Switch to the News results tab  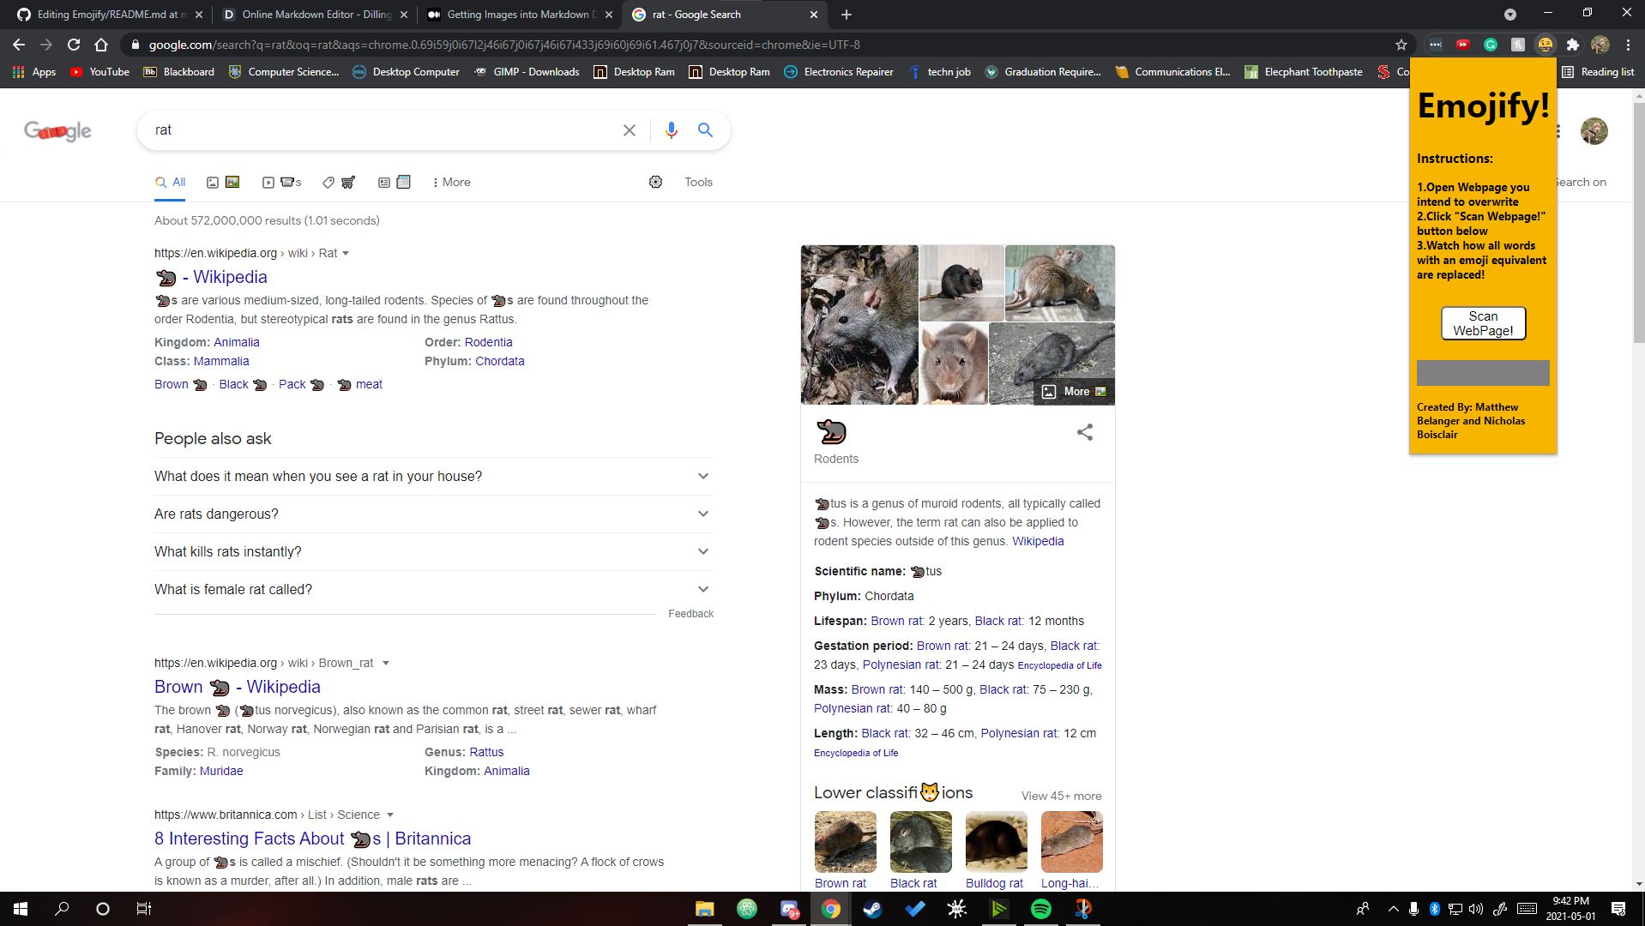[x=395, y=182]
